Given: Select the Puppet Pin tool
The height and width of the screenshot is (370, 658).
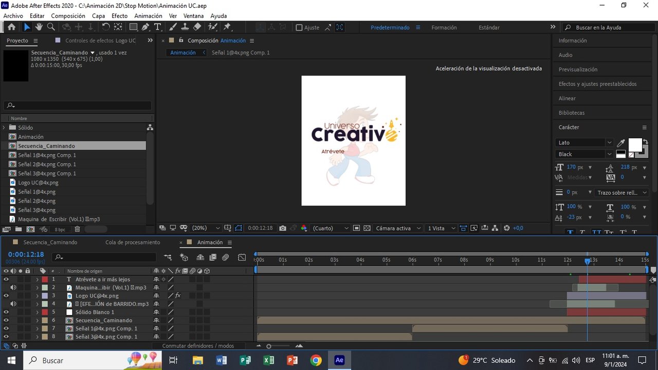Looking at the screenshot, I should click(227, 27).
